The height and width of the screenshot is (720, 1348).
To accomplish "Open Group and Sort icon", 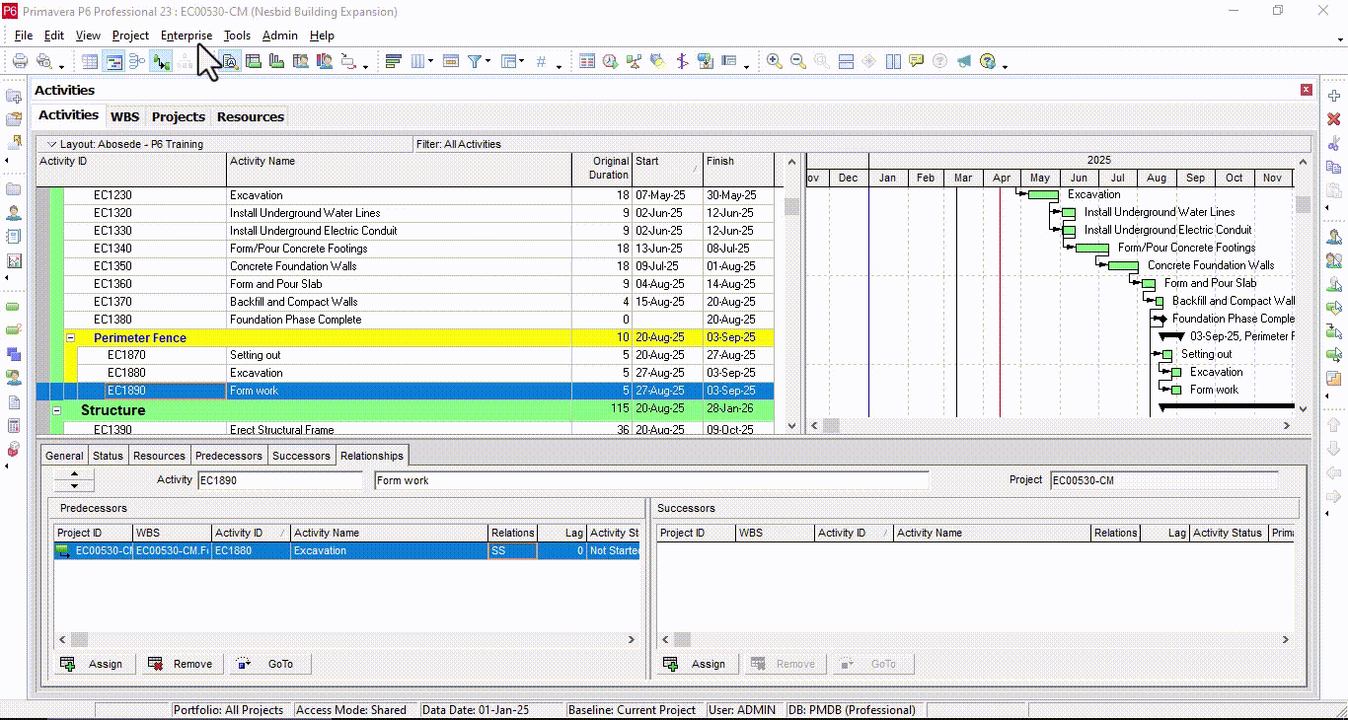I will point(508,61).
